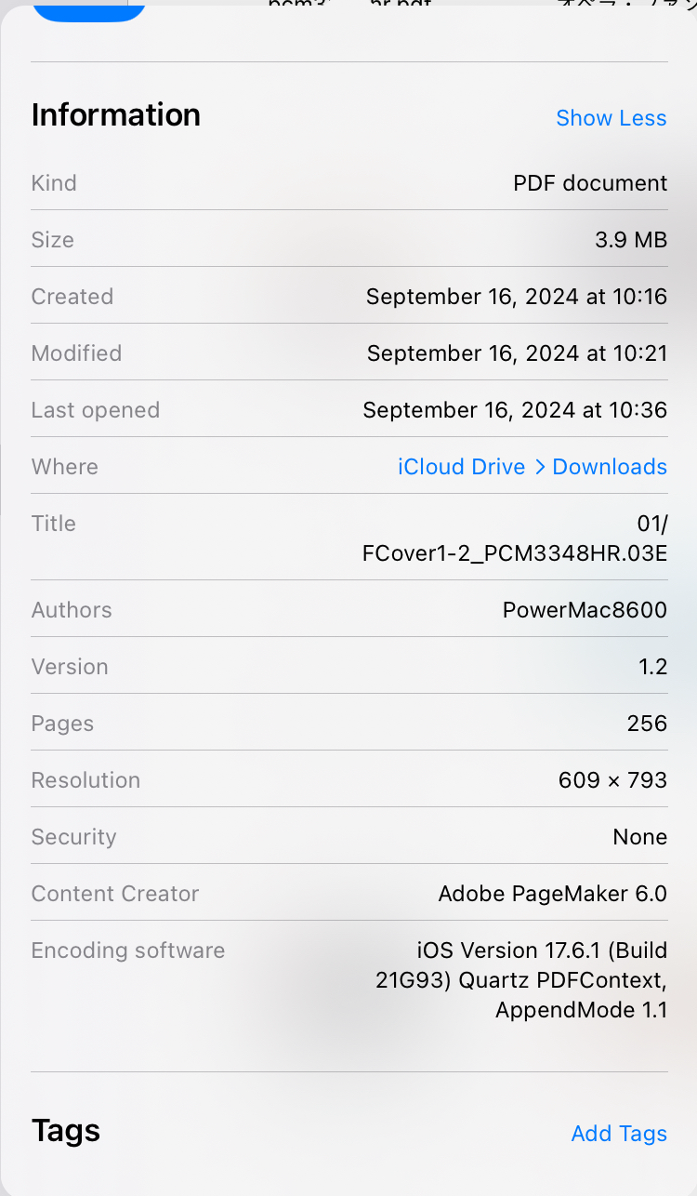697x1196 pixels.
Task: Collapse details with Show Less
Action: point(611,118)
